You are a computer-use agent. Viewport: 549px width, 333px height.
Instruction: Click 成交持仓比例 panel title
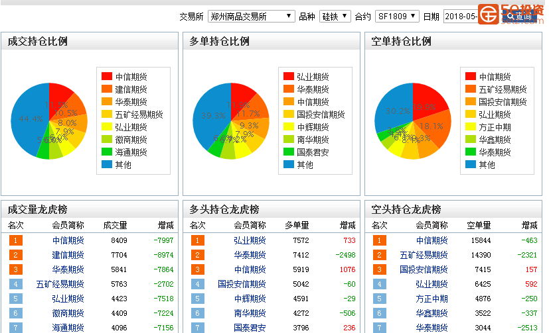point(37,41)
